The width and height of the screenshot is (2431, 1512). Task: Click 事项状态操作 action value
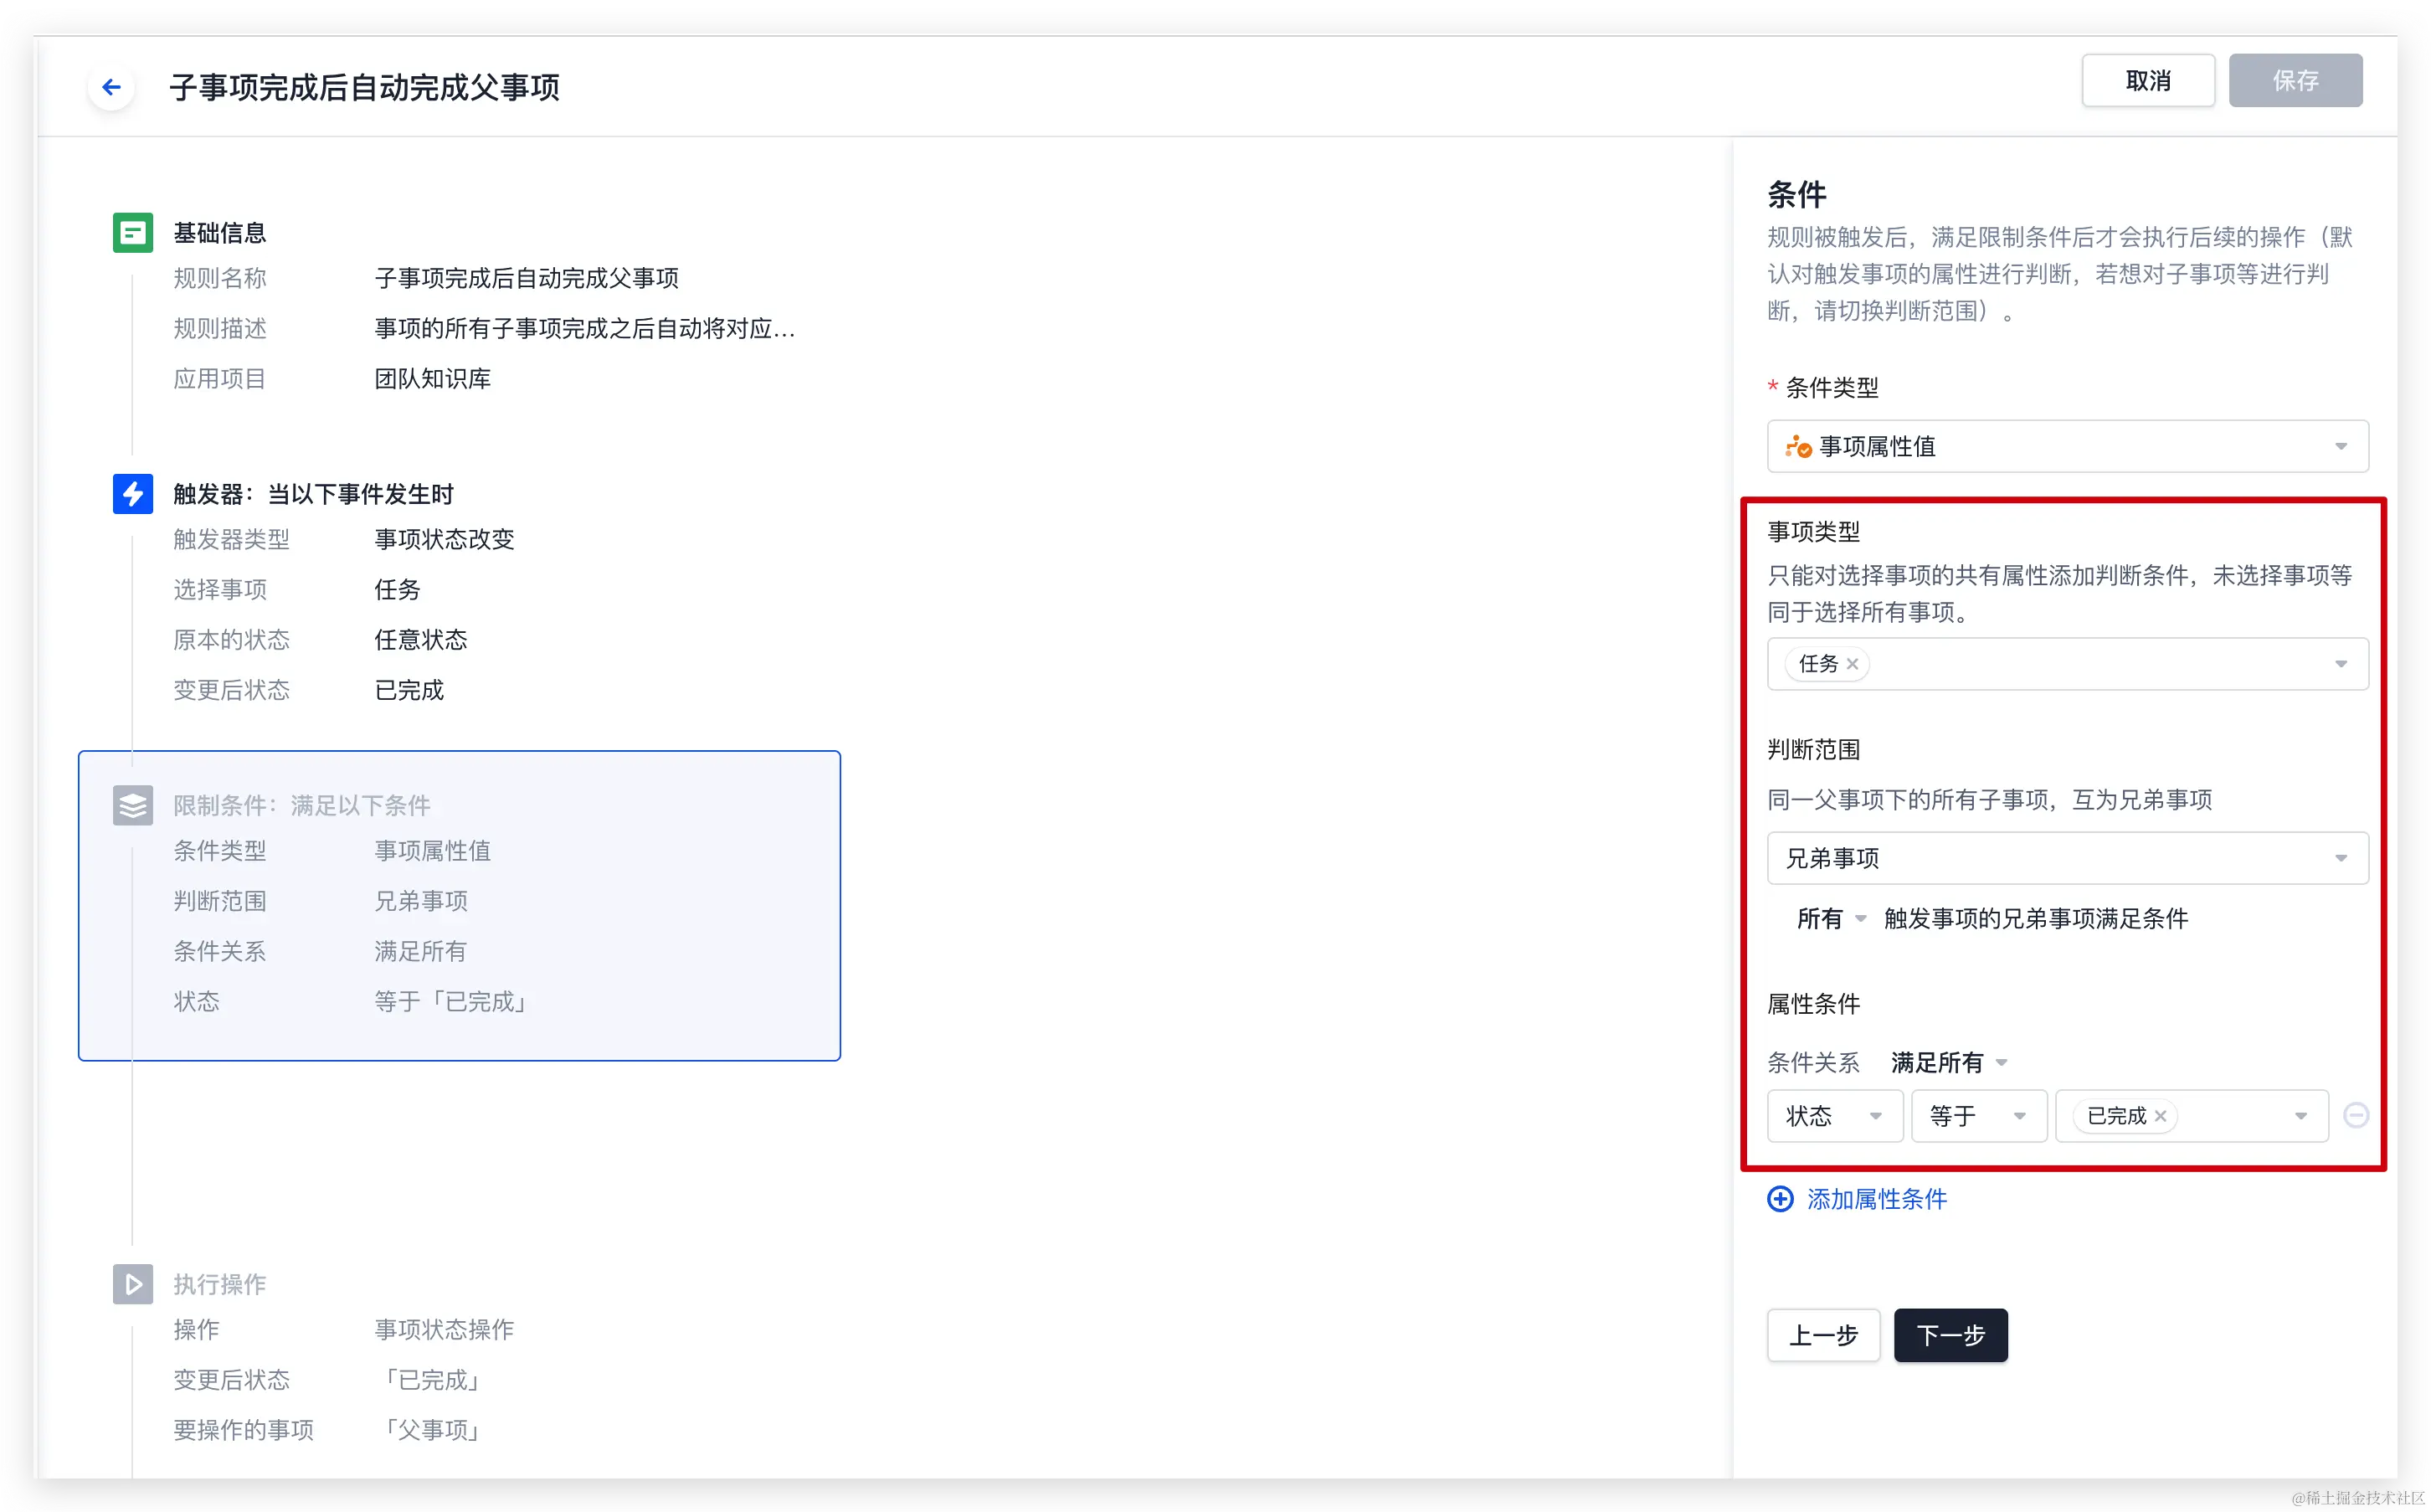tap(444, 1330)
